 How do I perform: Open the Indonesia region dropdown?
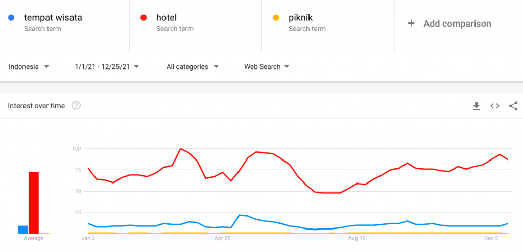[x=29, y=66]
